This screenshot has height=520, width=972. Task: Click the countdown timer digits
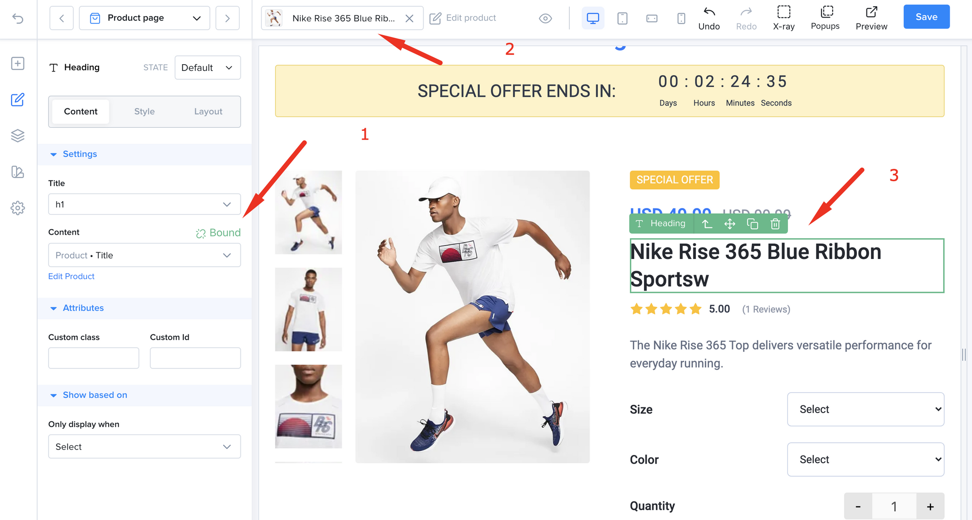pos(723,82)
